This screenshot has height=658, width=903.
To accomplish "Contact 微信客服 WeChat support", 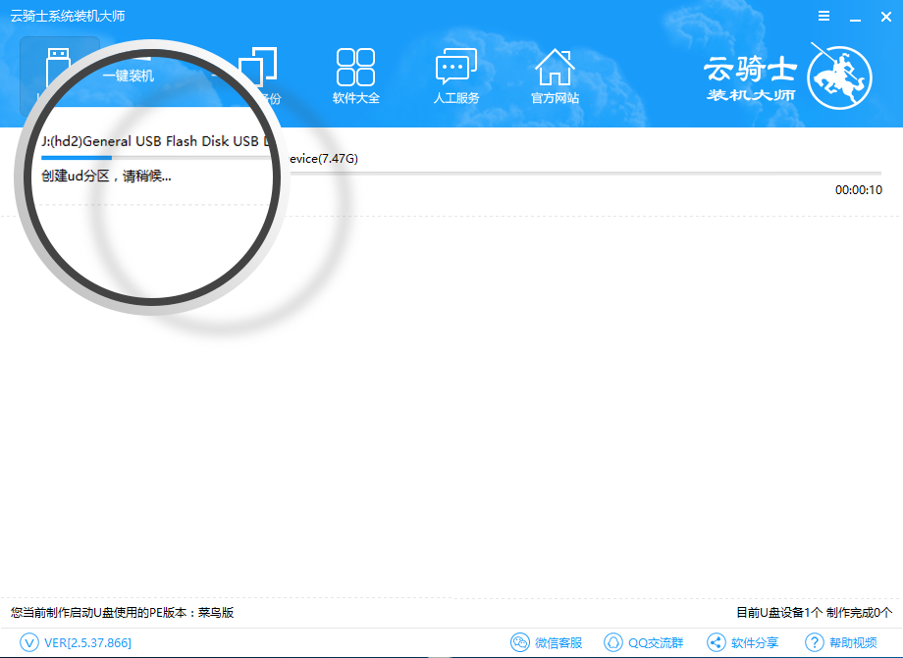I will pyautogui.click(x=547, y=642).
